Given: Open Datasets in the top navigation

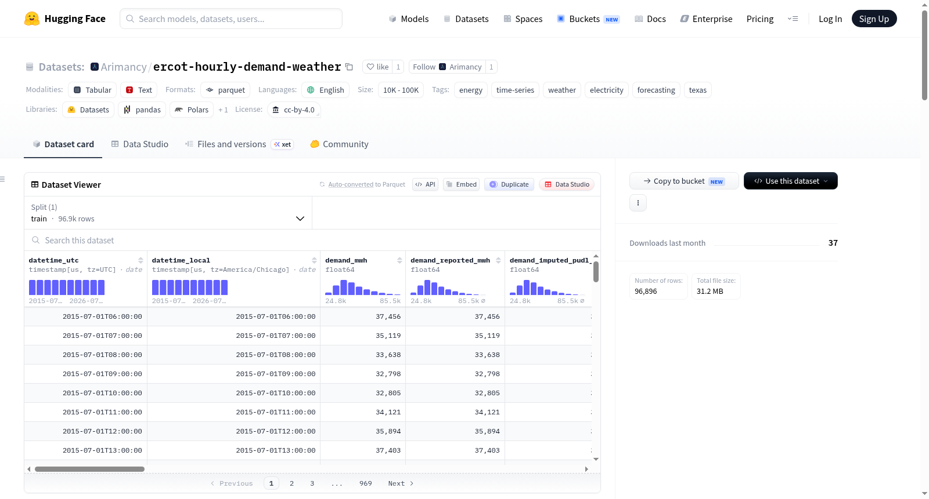Looking at the screenshot, I should point(466,19).
